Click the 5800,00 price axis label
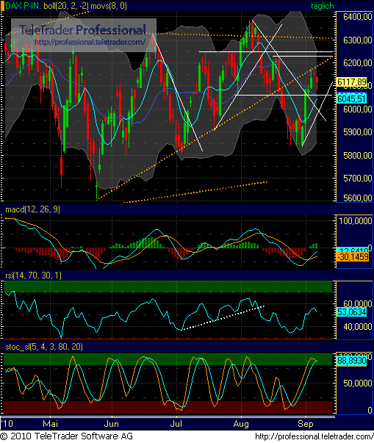Viewport: 374px width, 443px height. coord(357,155)
